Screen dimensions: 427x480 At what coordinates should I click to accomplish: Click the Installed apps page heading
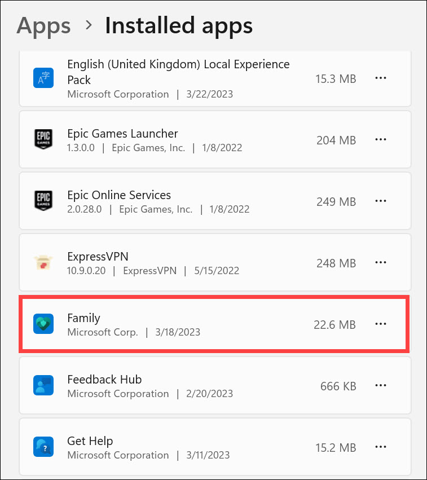(x=179, y=26)
